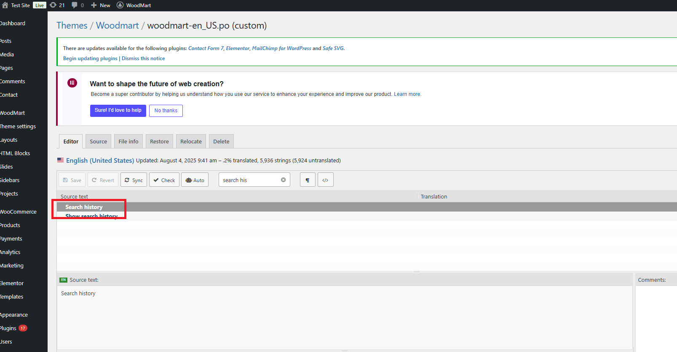Image resolution: width=677 pixels, height=352 pixels.
Task: Click the Revert button
Action: point(103,180)
